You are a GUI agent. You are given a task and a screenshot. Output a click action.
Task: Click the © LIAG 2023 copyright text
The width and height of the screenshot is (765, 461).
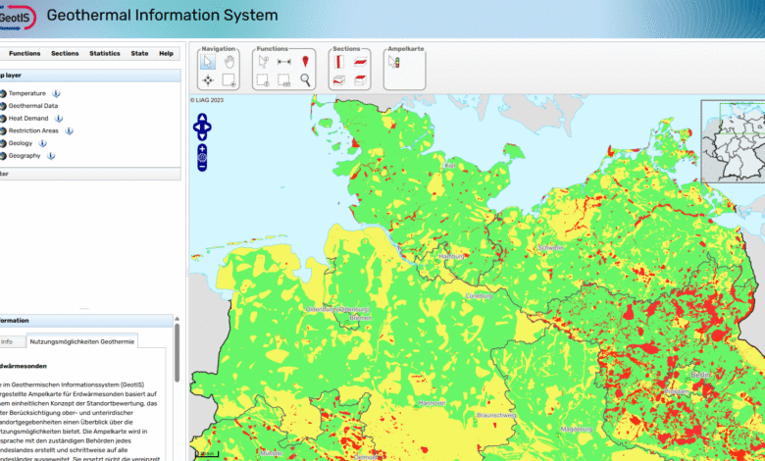(207, 100)
